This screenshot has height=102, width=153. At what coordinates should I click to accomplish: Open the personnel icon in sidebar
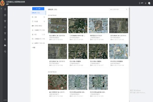tap(5, 39)
